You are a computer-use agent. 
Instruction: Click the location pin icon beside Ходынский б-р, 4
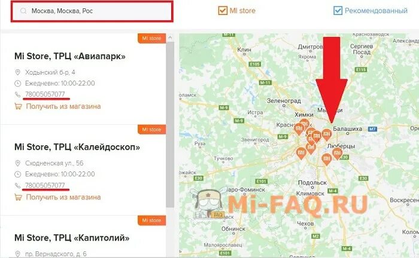coord(17,72)
